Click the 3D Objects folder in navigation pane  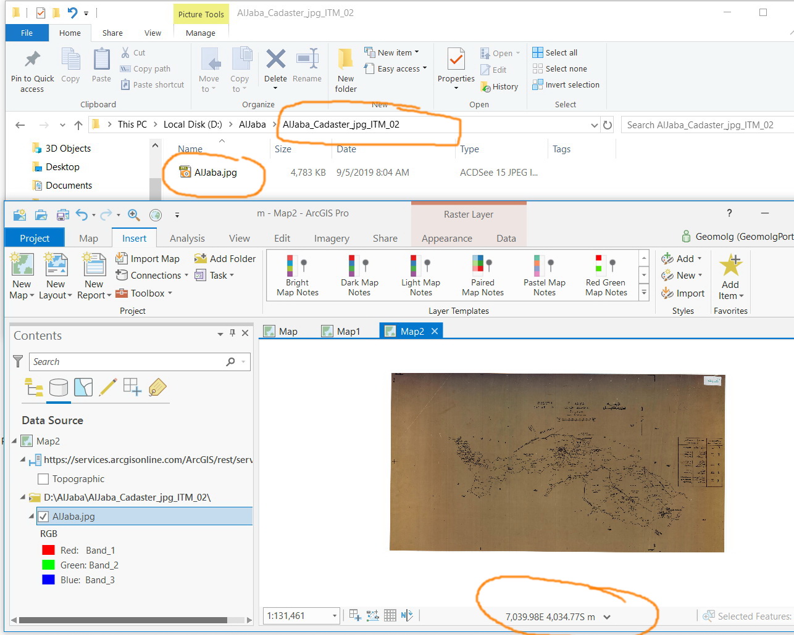pyautogui.click(x=68, y=149)
